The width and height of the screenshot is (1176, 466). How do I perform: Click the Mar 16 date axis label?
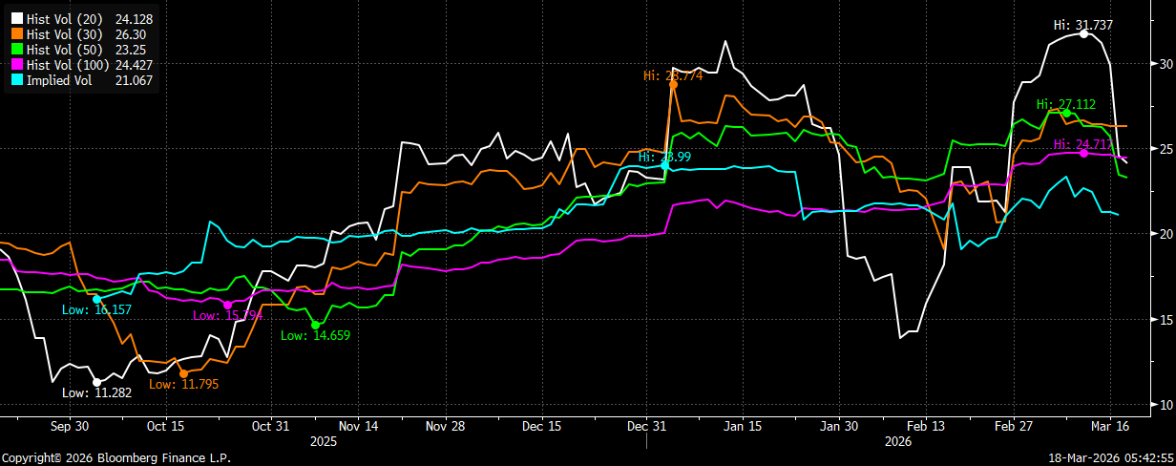(1112, 427)
